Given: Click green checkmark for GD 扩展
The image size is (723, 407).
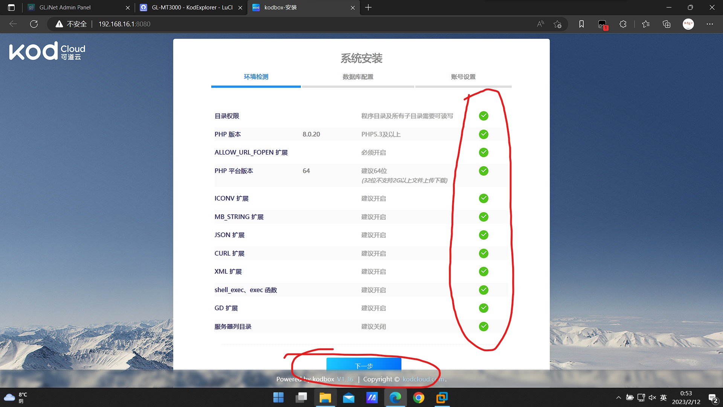Looking at the screenshot, I should pyautogui.click(x=484, y=308).
